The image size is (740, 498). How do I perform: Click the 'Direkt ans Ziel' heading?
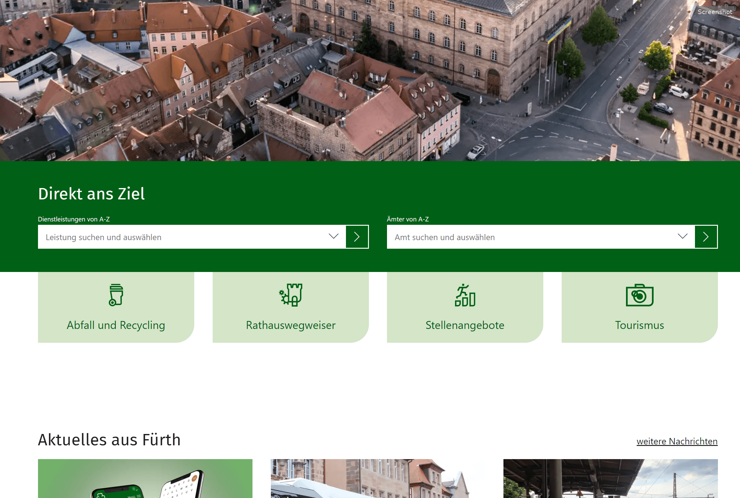click(x=92, y=194)
